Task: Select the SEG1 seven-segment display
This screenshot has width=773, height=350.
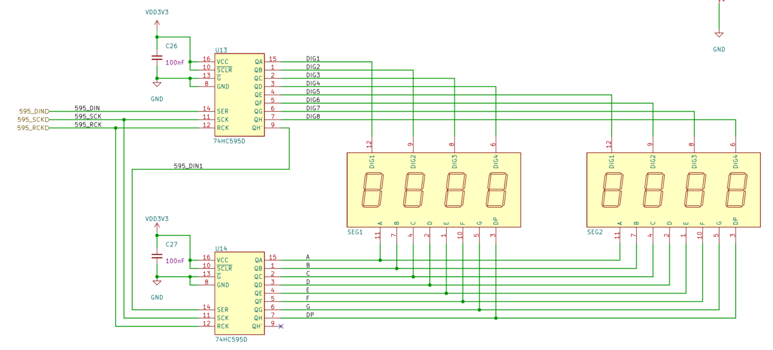Action: point(433,190)
